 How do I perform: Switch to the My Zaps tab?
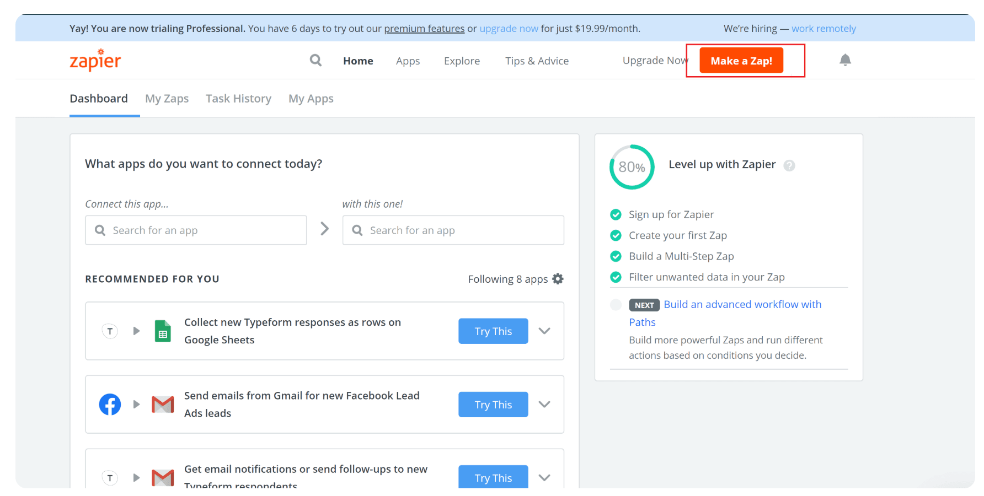[x=167, y=99]
